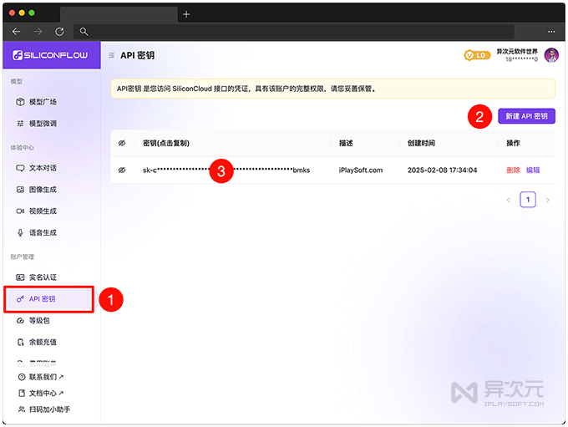The image size is (568, 427).
Task: Click 删除 for the iPlaySoft.com key
Action: [x=513, y=170]
